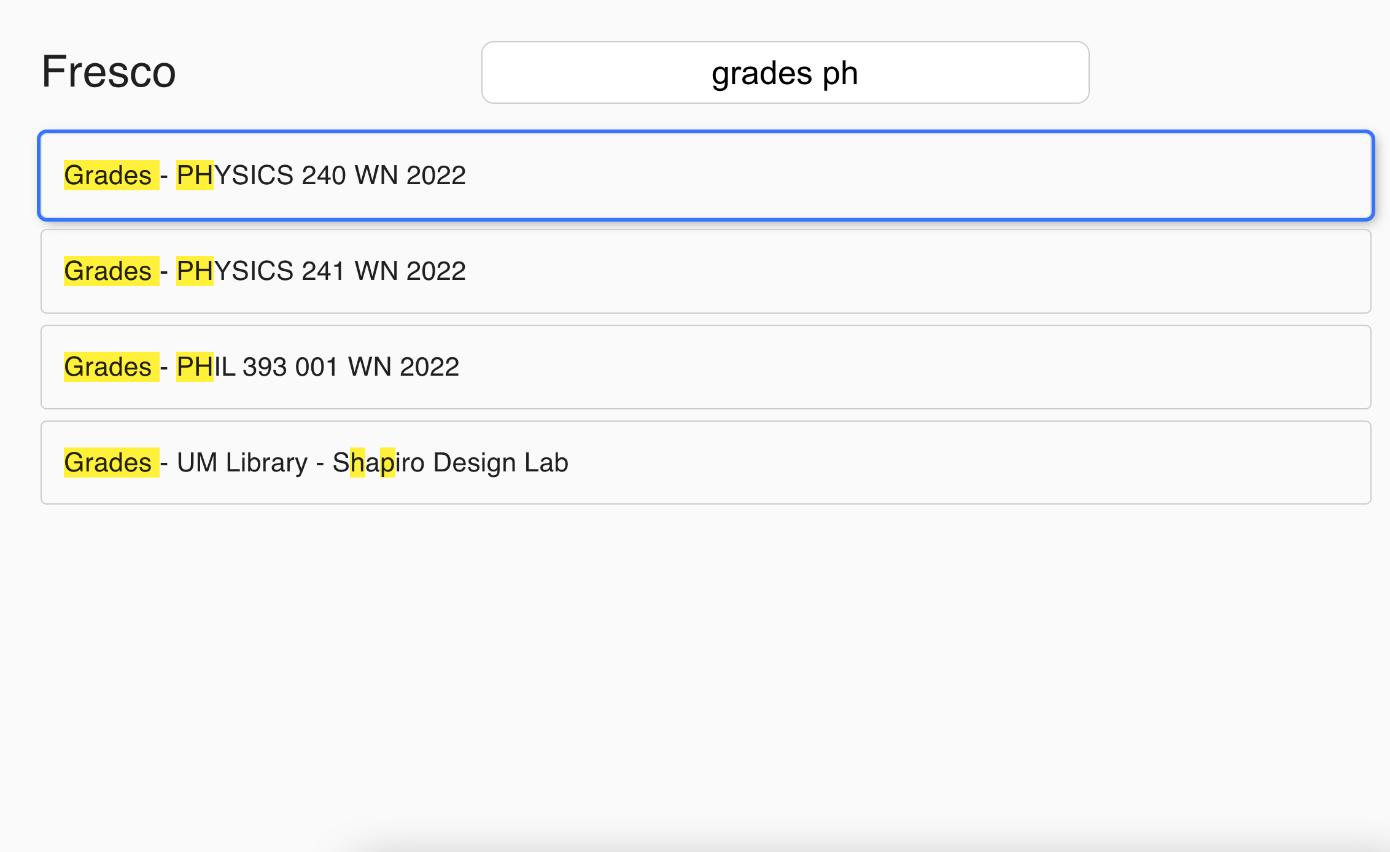Image resolution: width=1390 pixels, height=852 pixels.
Task: Click the highlighted "PH" in PHYSICS 240
Action: [x=195, y=176]
